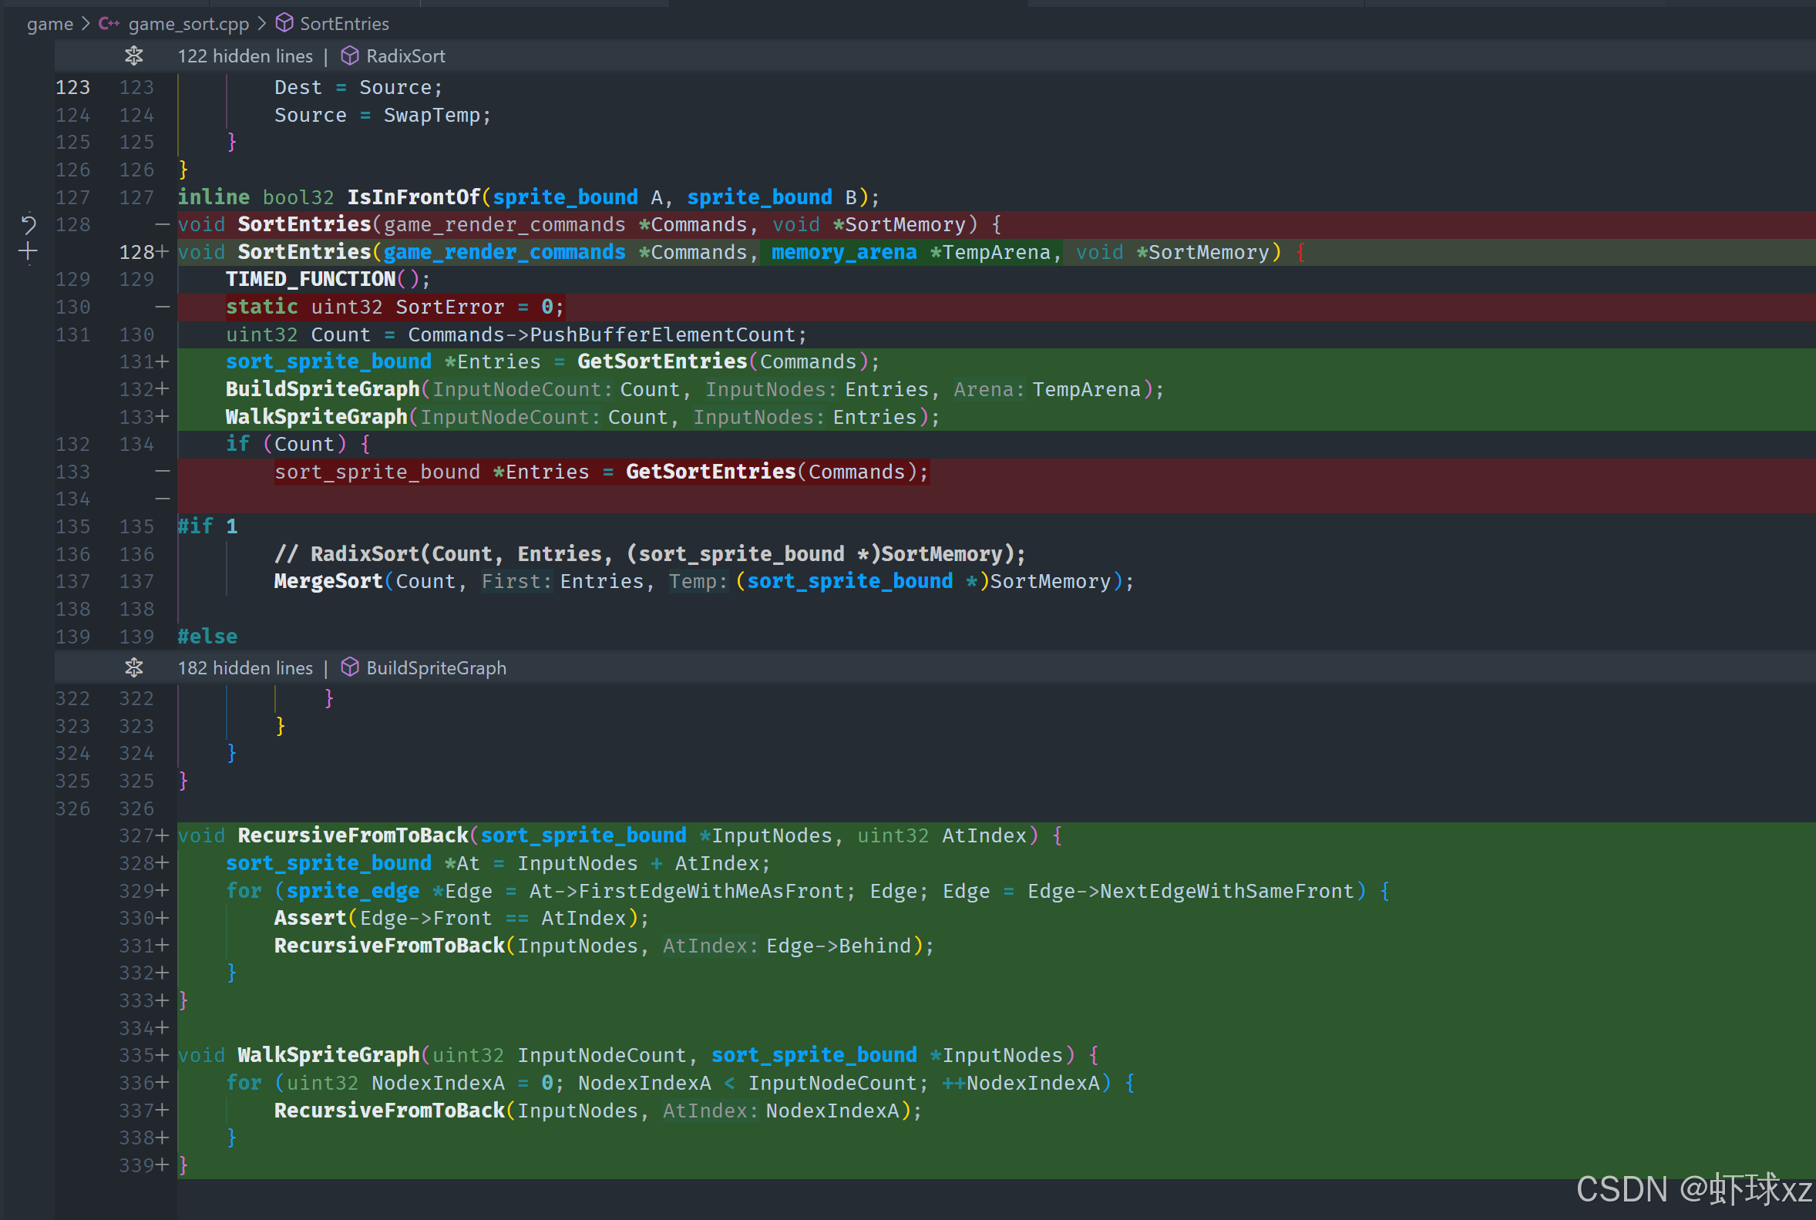Expand the 122 hidden lines icon
This screenshot has height=1220, width=1816.
134,56
